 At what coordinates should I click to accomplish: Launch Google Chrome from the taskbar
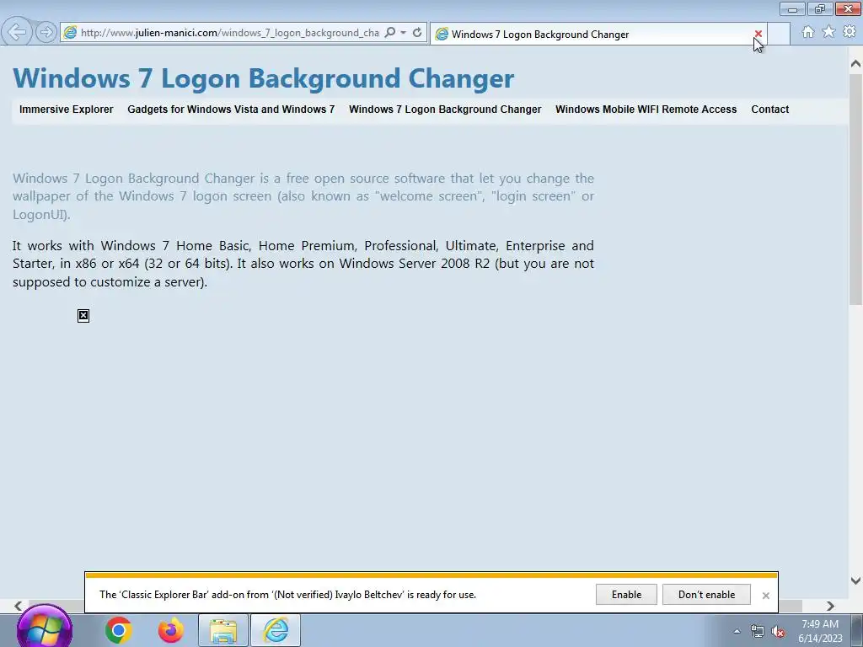coord(118,630)
